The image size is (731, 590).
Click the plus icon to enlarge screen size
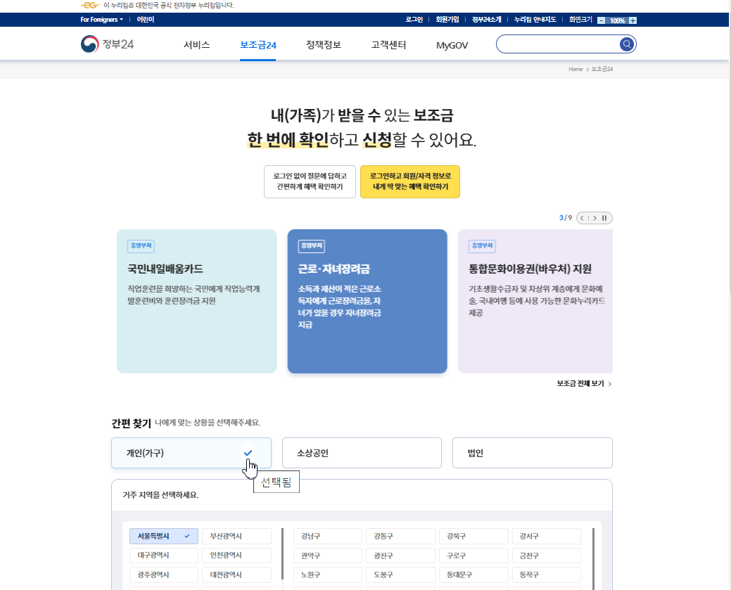pos(631,20)
